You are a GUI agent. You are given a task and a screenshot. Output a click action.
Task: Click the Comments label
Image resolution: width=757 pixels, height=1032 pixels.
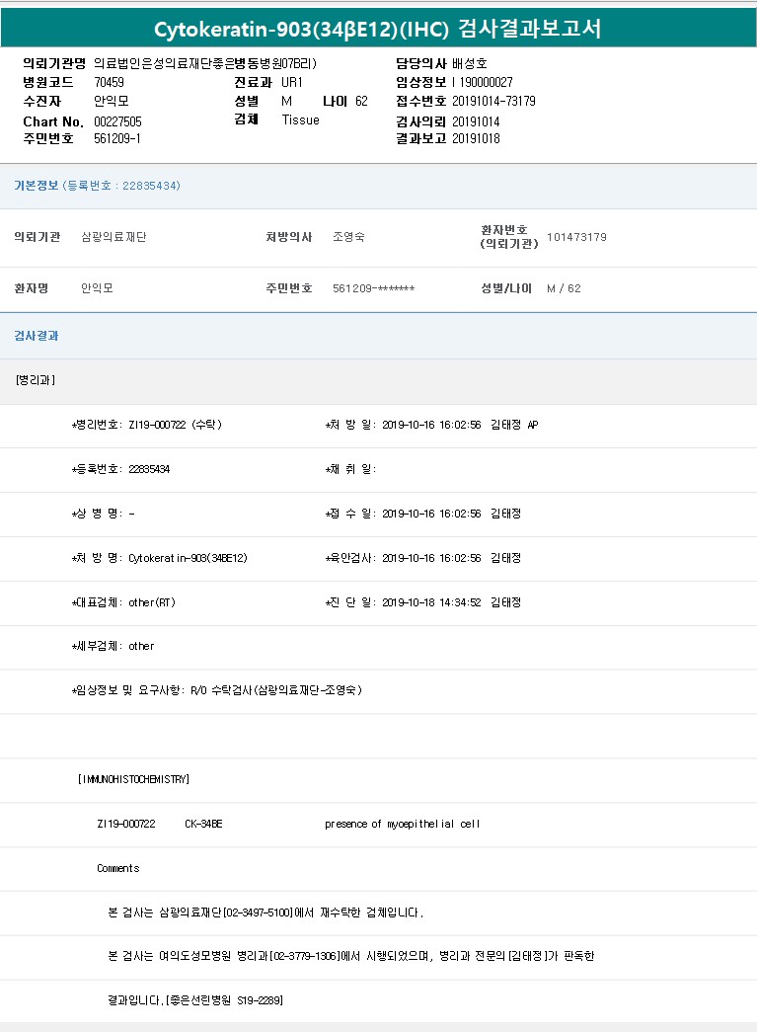coord(117,868)
